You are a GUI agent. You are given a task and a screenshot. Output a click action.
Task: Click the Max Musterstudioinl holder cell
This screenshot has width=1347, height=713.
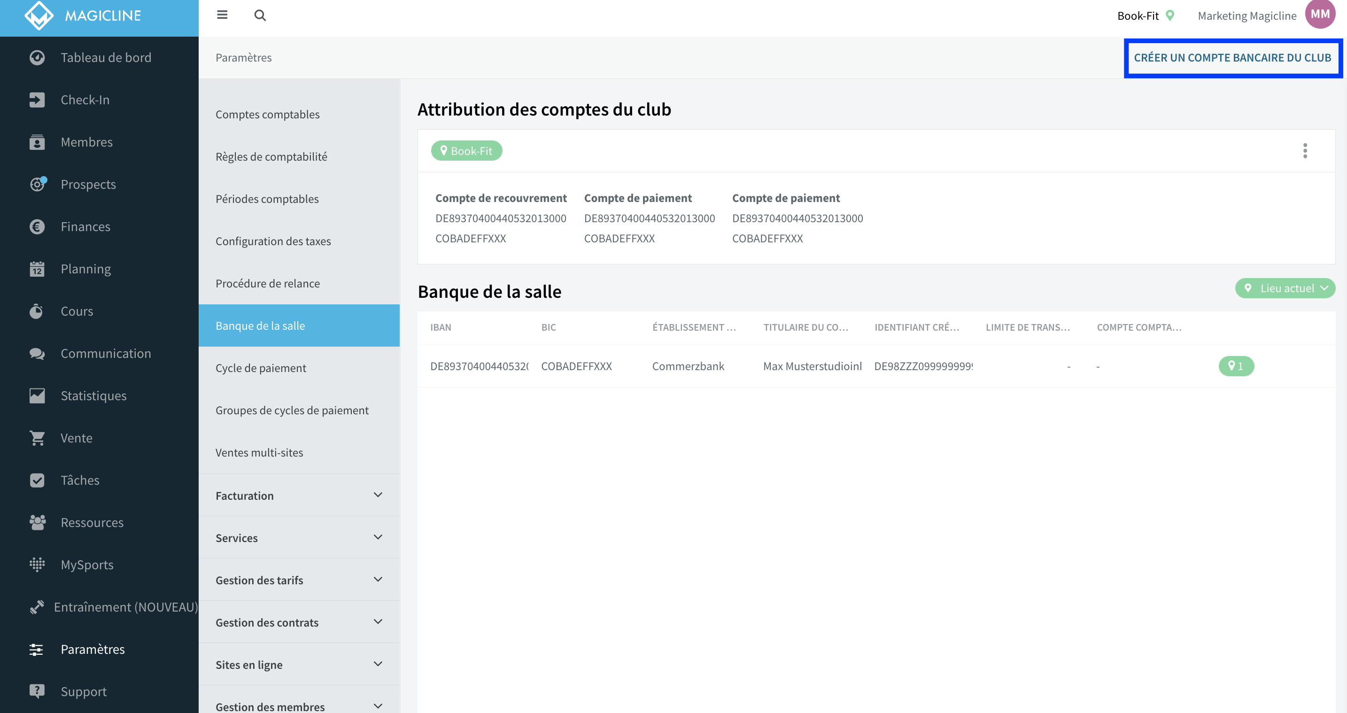click(813, 366)
